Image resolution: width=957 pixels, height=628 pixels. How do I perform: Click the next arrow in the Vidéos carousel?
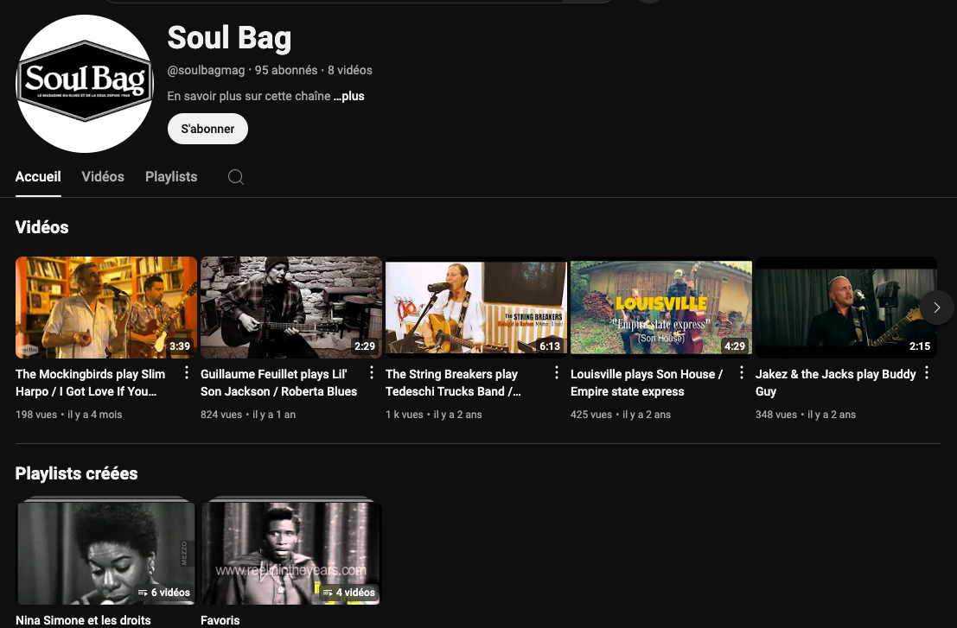(x=937, y=308)
